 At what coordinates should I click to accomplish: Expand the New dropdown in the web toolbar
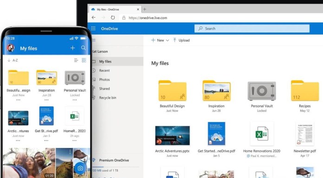pos(160,40)
